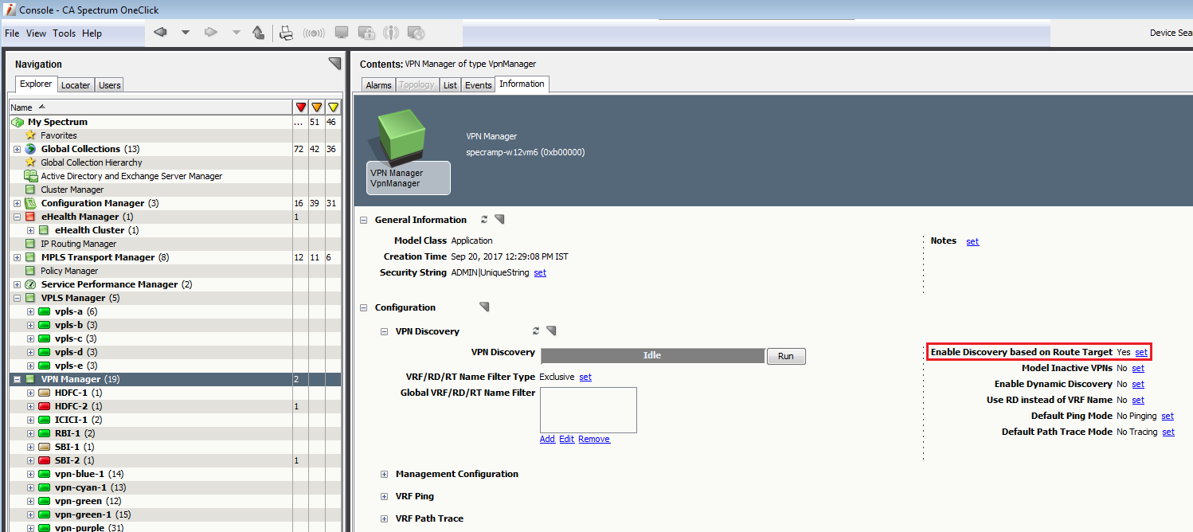The width and height of the screenshot is (1193, 532).
Task: Open the Help menu
Action: coord(92,33)
